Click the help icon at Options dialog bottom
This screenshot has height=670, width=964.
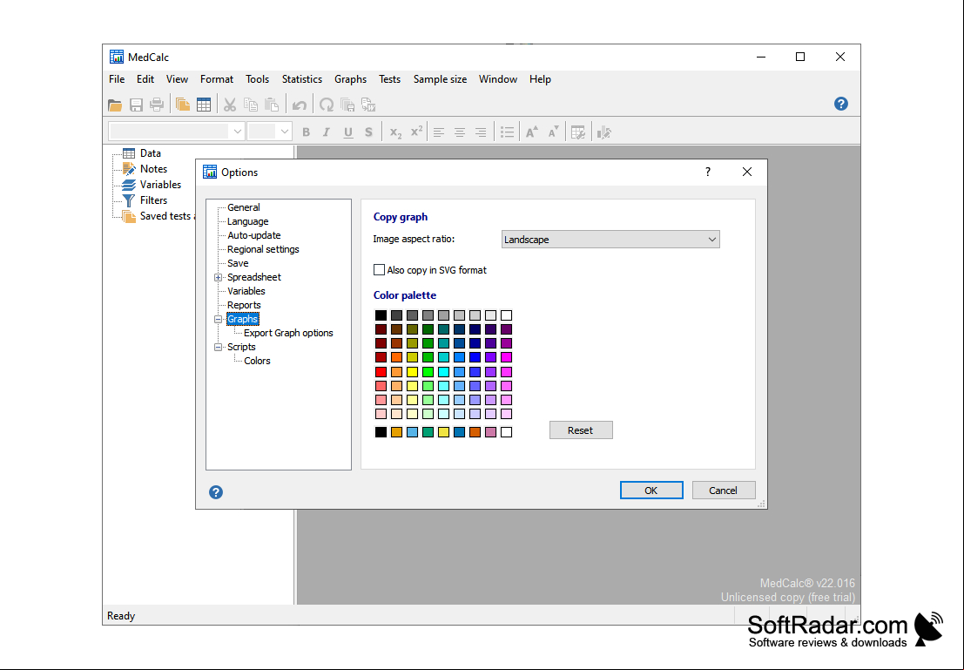tap(216, 492)
